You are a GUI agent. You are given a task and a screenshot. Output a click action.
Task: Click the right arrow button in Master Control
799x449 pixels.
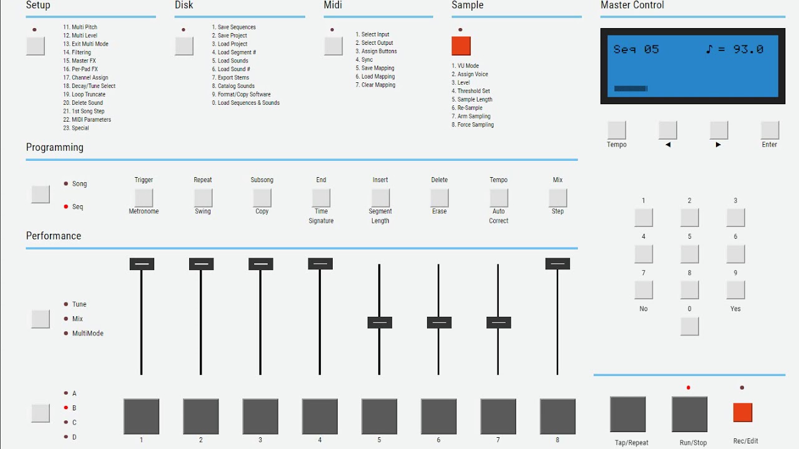(x=719, y=130)
